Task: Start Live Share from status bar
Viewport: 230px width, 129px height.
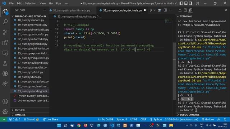Action: tap(50, 119)
